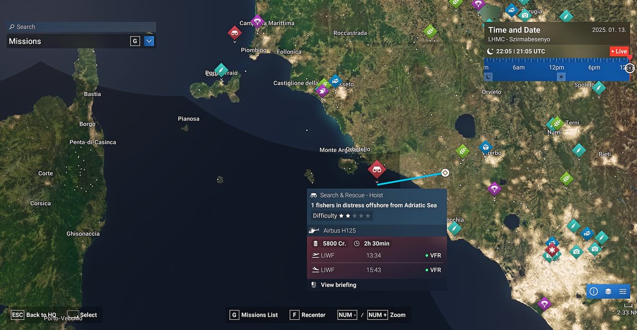Select the teal feather marker at Portoferraio
Screen dimensions: 637x330
(221, 70)
